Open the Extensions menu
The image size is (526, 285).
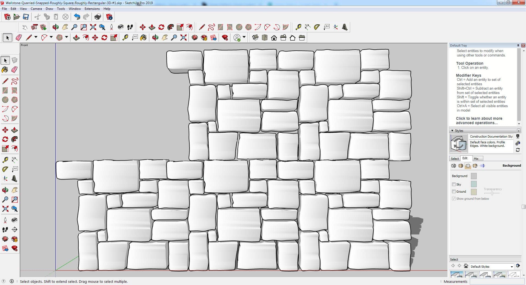tap(92, 9)
